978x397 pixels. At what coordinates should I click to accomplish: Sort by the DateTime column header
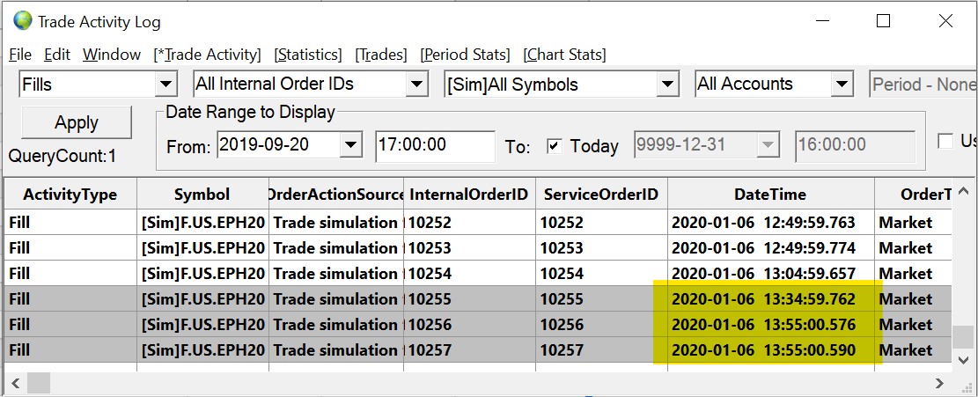pyautogui.click(x=770, y=195)
